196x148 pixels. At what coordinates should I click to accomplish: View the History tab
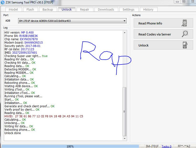[148, 10]
